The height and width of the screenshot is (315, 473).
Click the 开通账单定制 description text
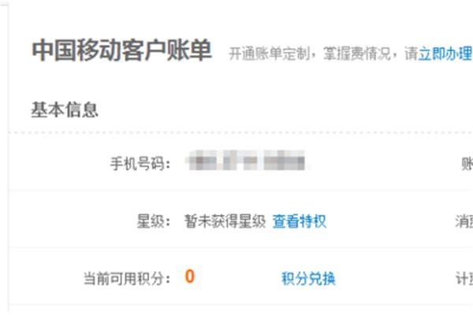coord(270,54)
